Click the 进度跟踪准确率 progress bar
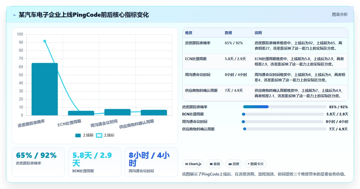 coord(285,107)
